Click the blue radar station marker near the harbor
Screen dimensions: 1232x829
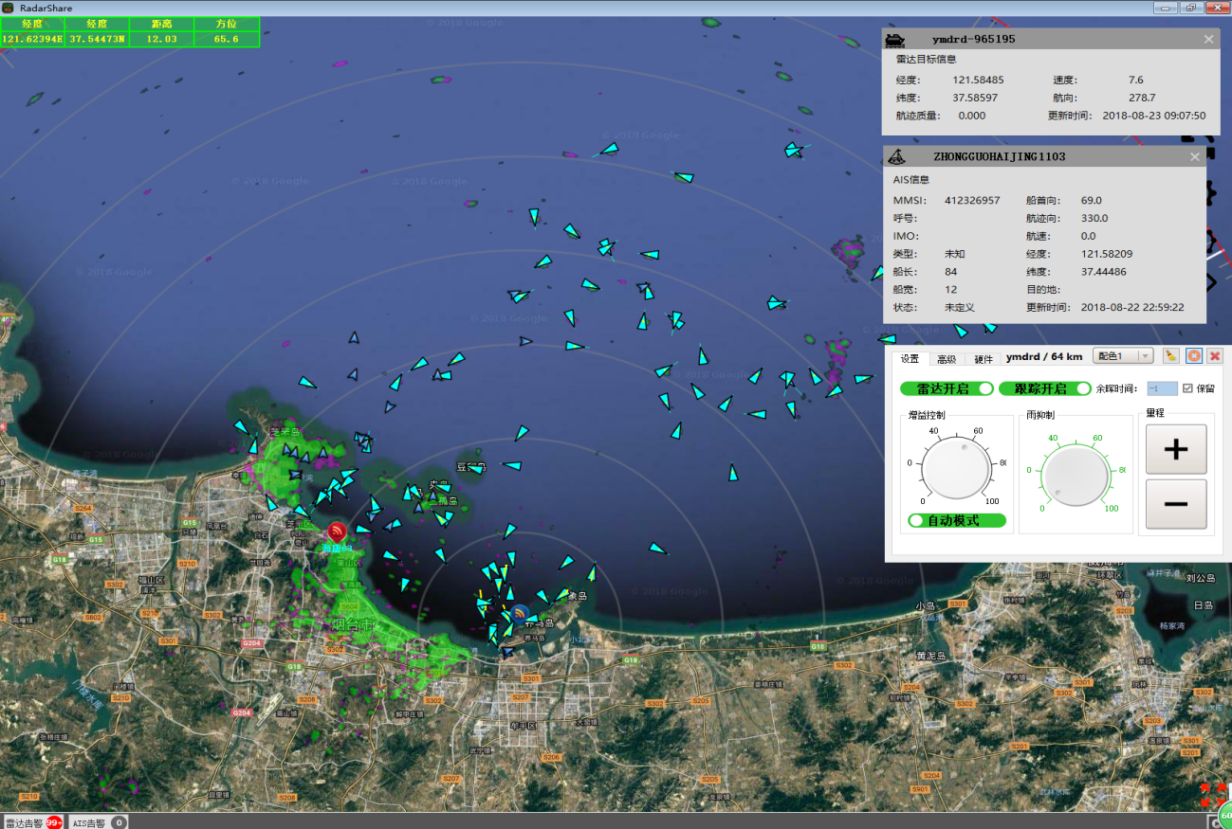520,613
